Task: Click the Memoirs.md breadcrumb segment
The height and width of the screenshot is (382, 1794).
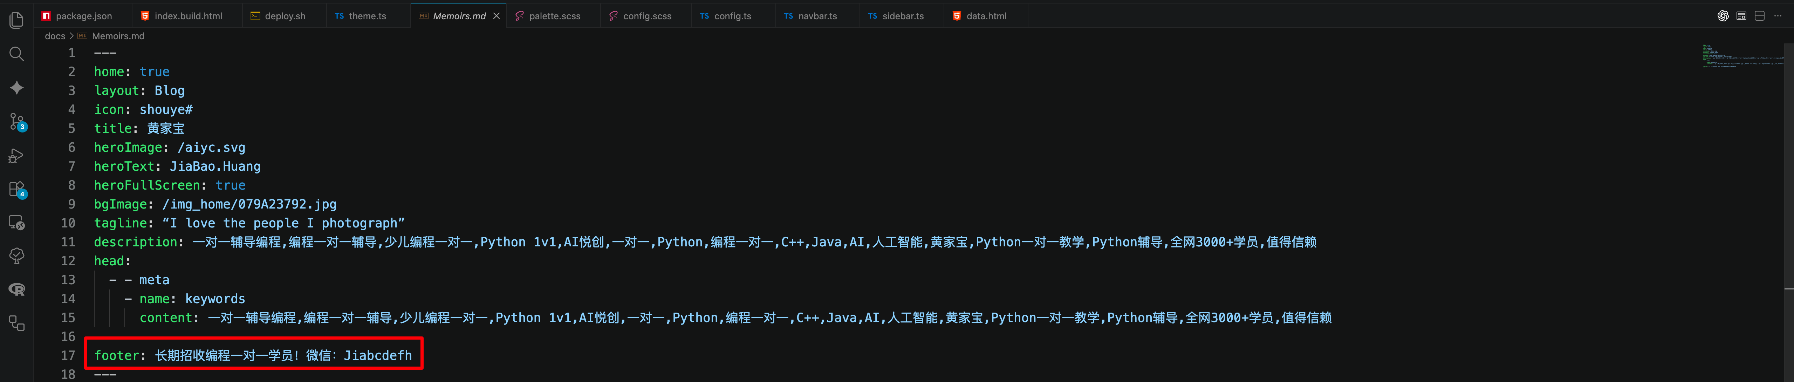Action: [x=118, y=36]
